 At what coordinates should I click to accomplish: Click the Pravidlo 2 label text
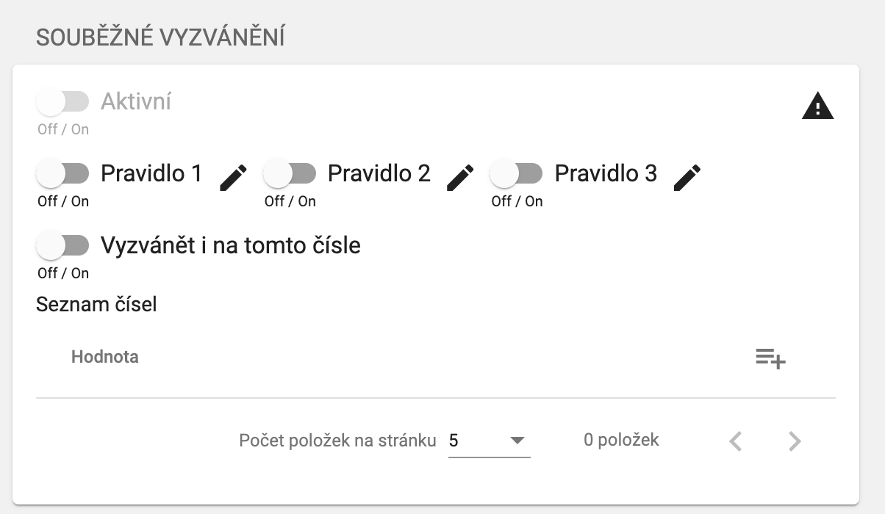pyautogui.click(x=379, y=173)
